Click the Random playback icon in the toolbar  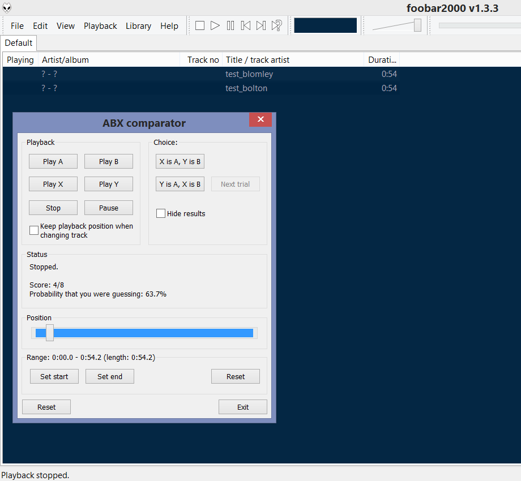[276, 25]
